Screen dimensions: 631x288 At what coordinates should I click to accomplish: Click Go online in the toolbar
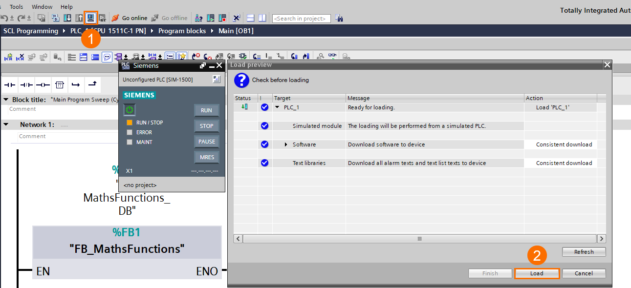click(x=130, y=18)
